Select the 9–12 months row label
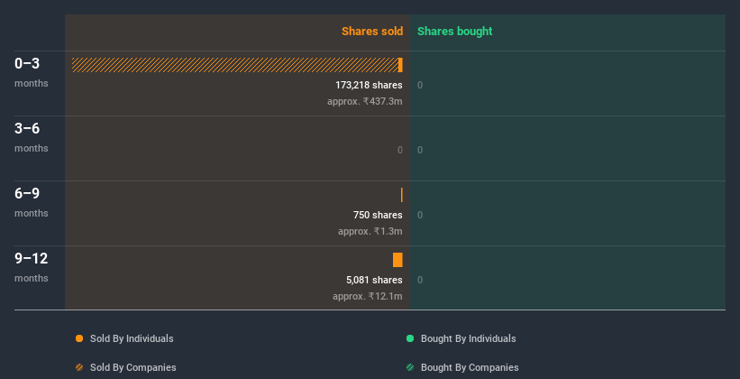This screenshot has height=379, width=740. point(32,259)
